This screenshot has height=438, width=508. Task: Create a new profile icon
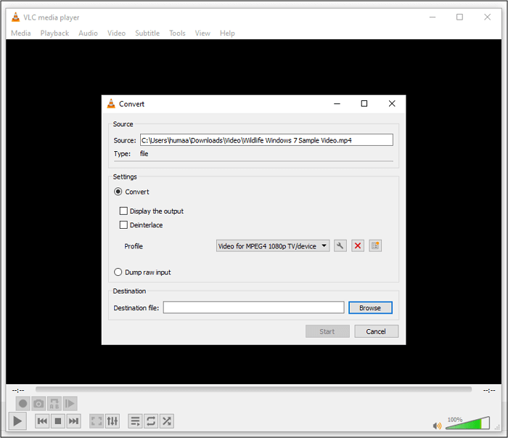point(375,246)
